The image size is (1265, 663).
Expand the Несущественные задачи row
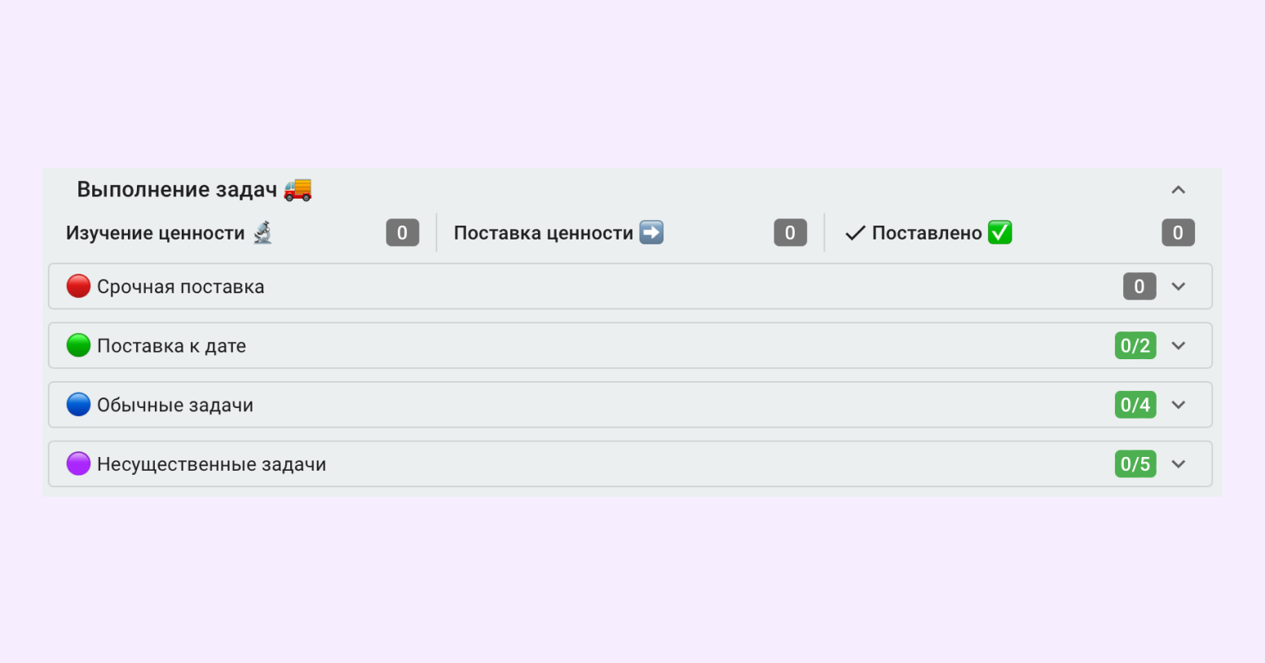(x=1178, y=463)
